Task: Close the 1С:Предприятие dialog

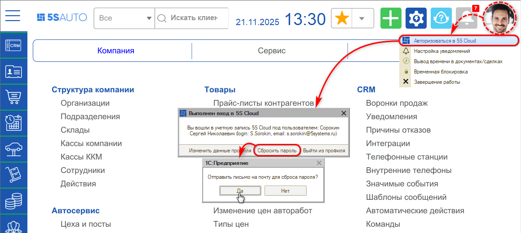Action: click(x=319, y=163)
